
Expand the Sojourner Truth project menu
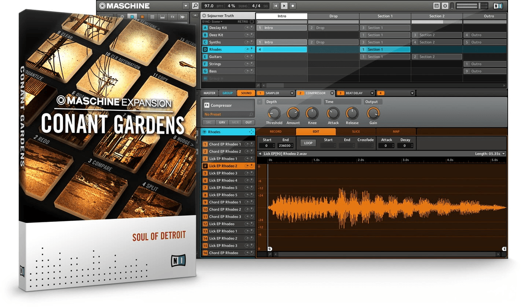[x=204, y=16]
